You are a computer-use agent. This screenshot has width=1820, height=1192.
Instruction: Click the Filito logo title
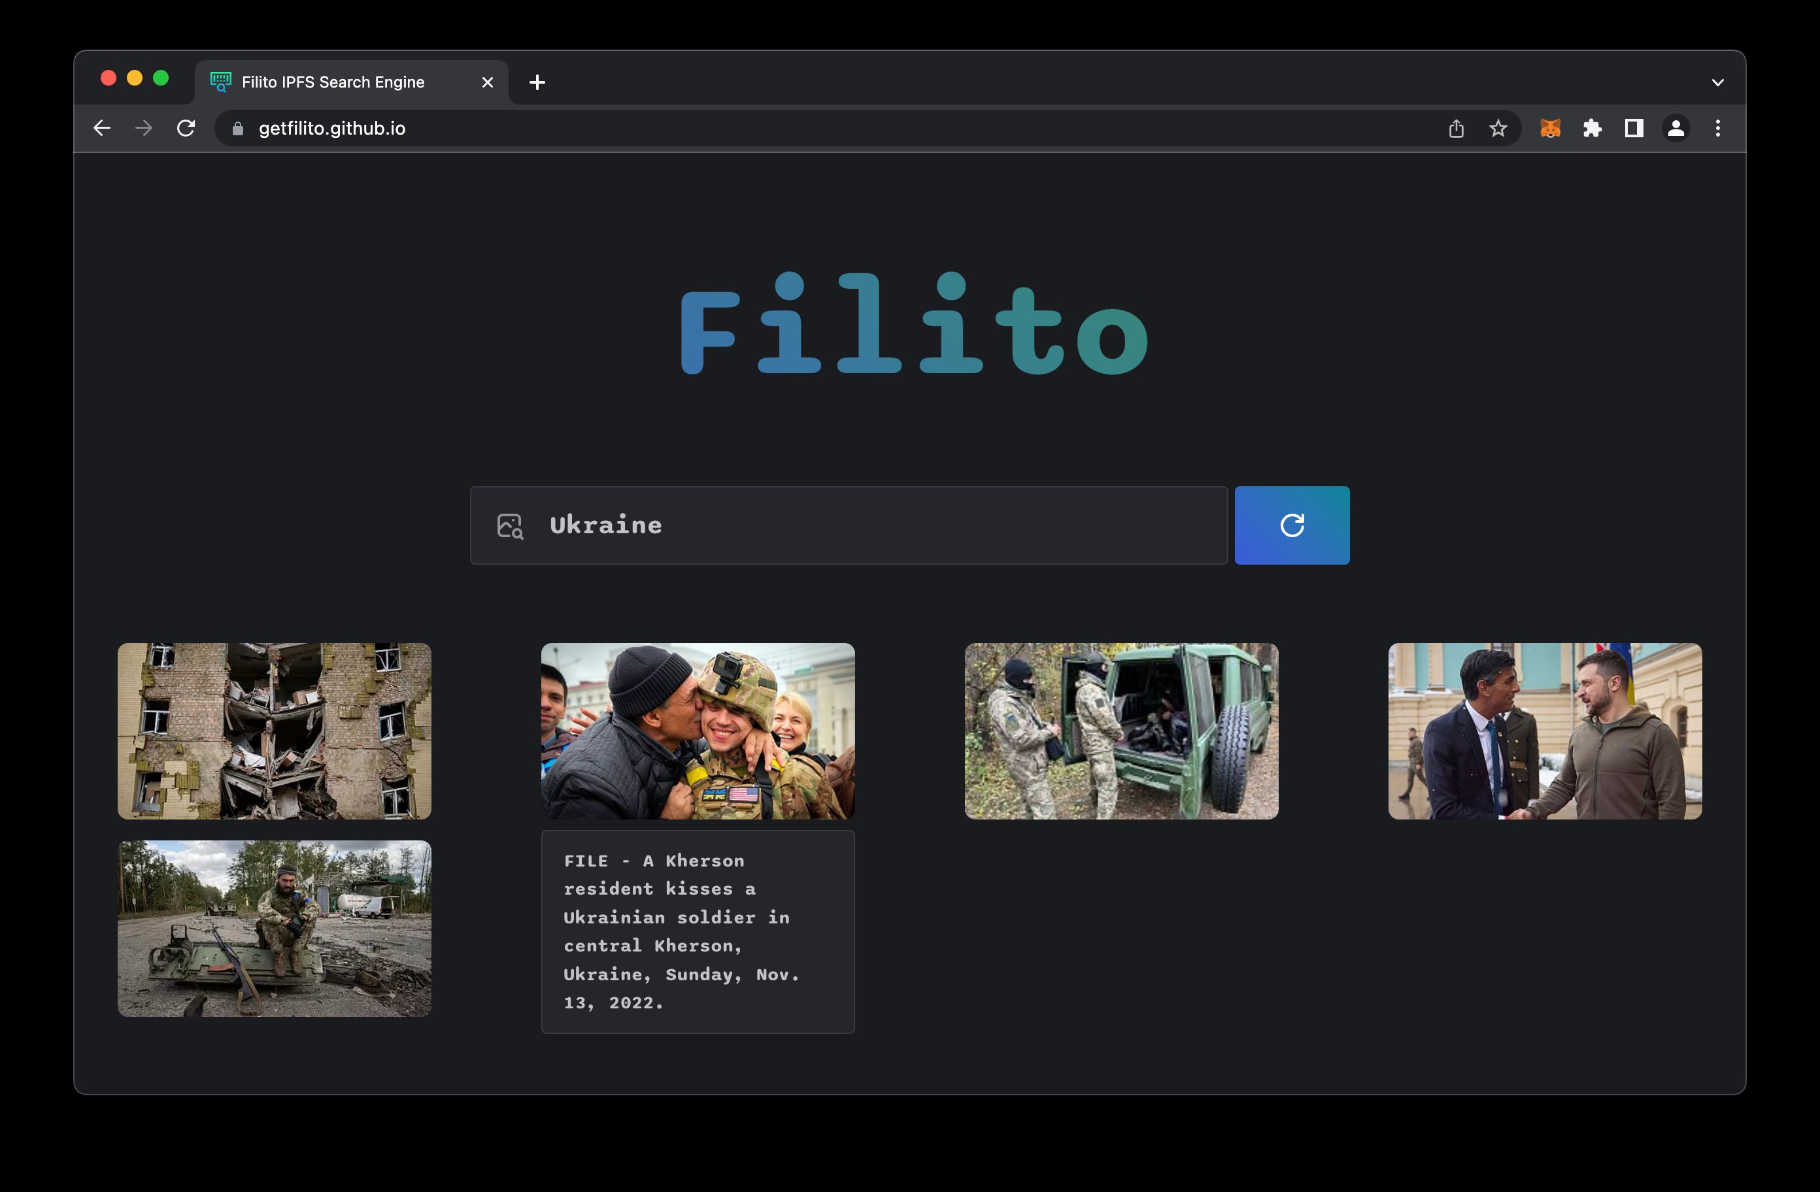(914, 325)
